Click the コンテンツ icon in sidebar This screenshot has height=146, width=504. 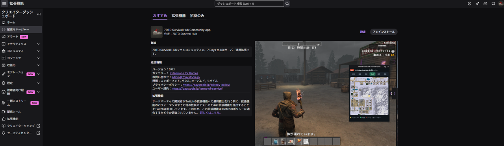pyautogui.click(x=4, y=58)
